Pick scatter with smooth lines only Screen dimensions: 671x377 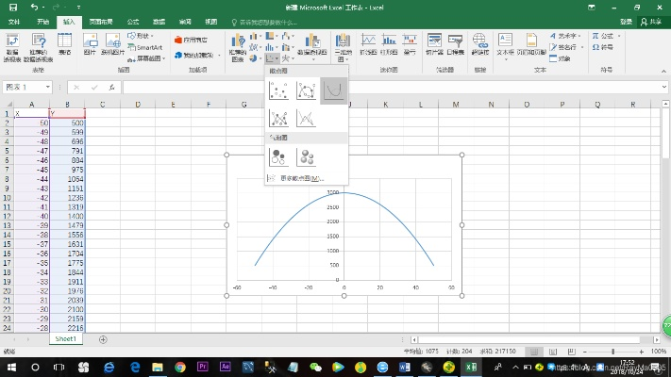tap(333, 90)
